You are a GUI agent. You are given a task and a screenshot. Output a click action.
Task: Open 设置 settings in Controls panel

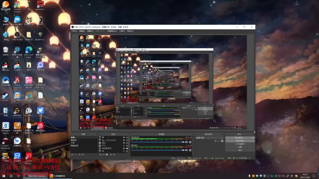point(240,147)
